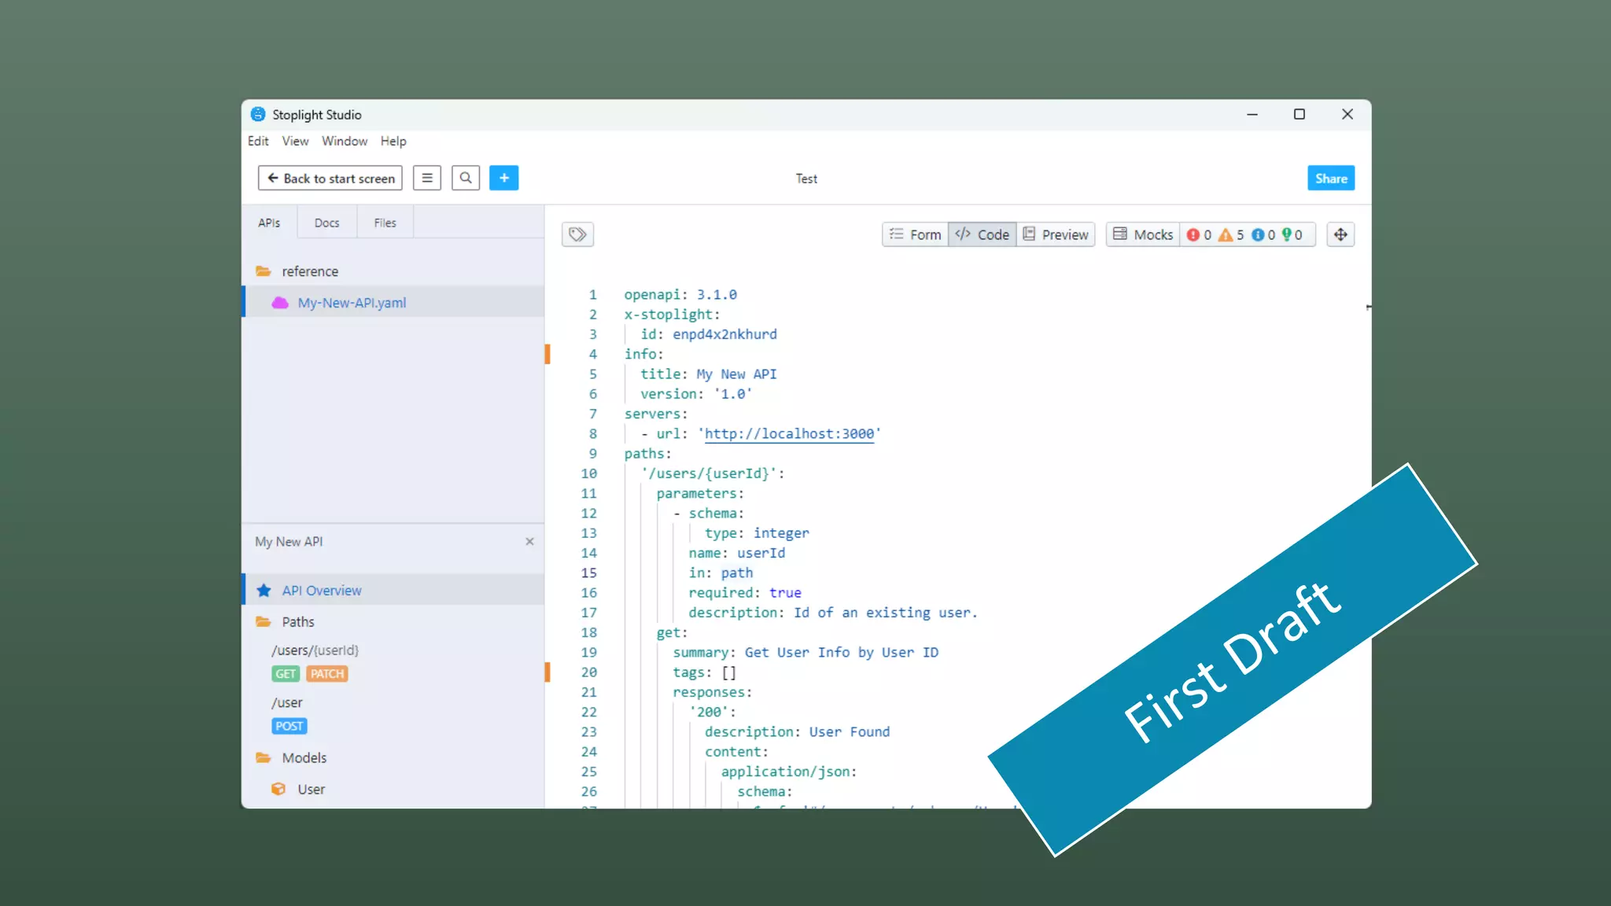Click the blue plus add button

pyautogui.click(x=503, y=178)
